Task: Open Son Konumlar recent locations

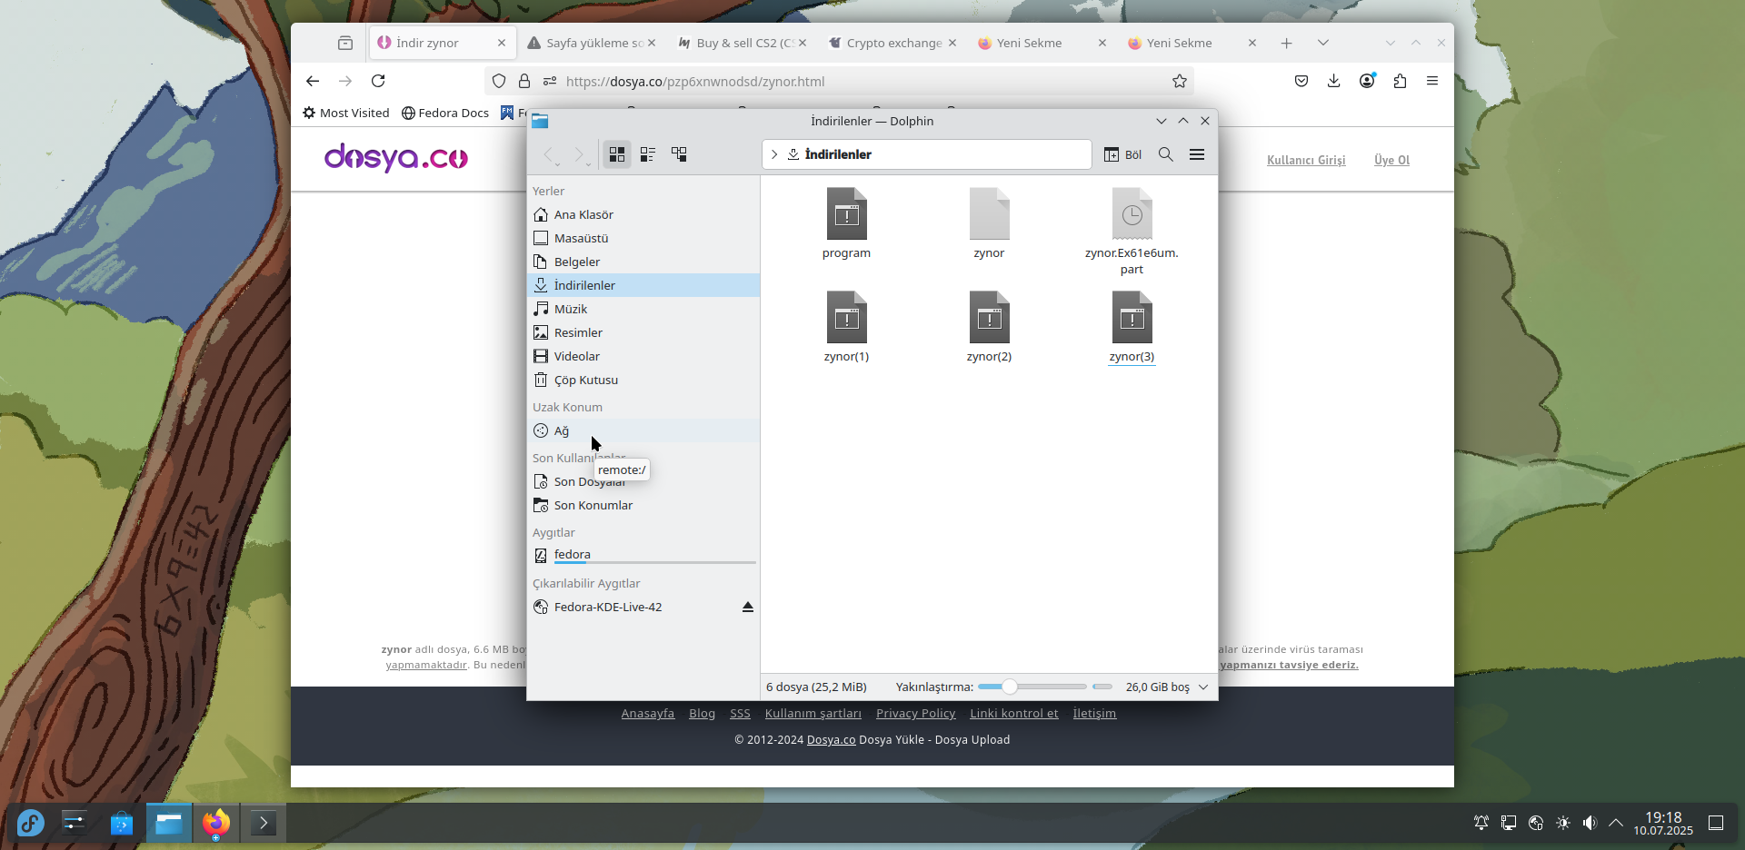Action: pyautogui.click(x=643, y=505)
